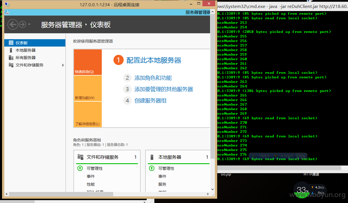Click the horizontal scrollbar right arrow

tap(208, 194)
